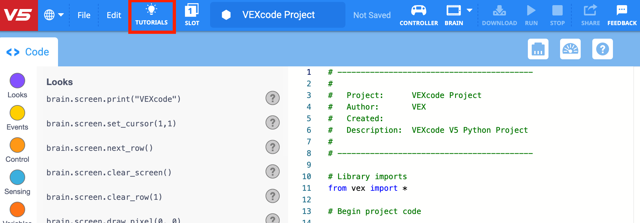
Task: Select the purple Looks category
Action: pos(17,81)
